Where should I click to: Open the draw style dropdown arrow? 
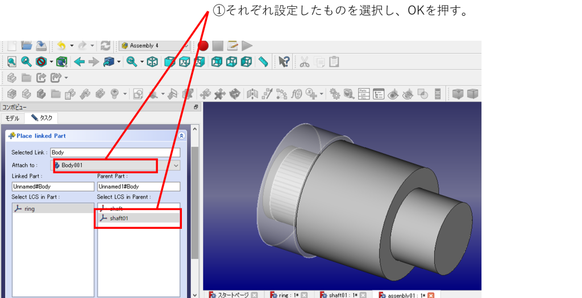point(51,62)
